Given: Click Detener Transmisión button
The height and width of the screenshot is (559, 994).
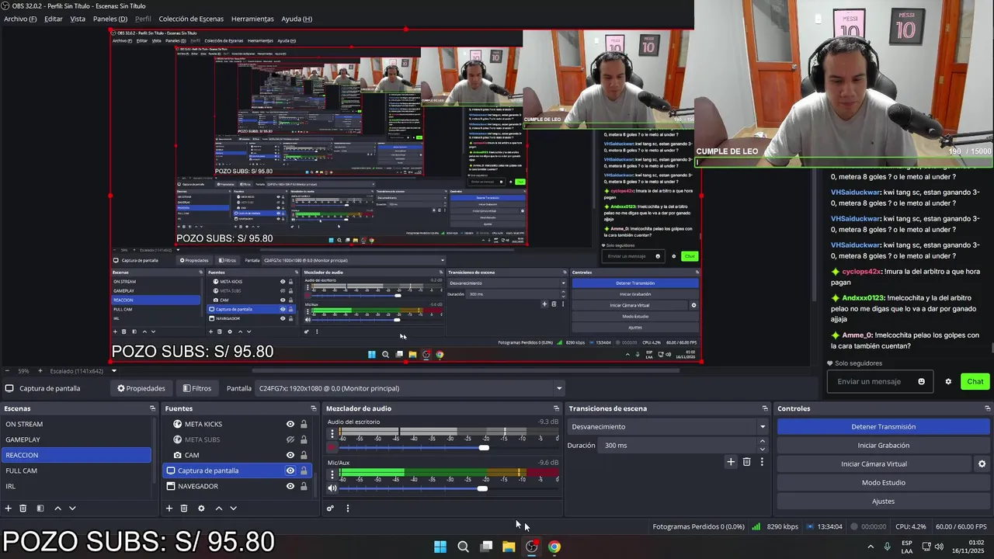Looking at the screenshot, I should tap(884, 426).
